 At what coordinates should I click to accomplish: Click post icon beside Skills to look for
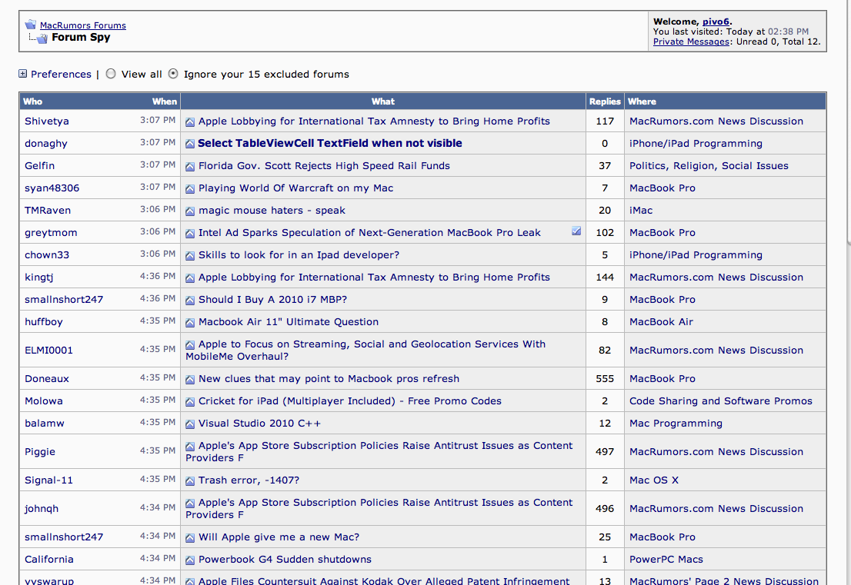[x=190, y=255]
